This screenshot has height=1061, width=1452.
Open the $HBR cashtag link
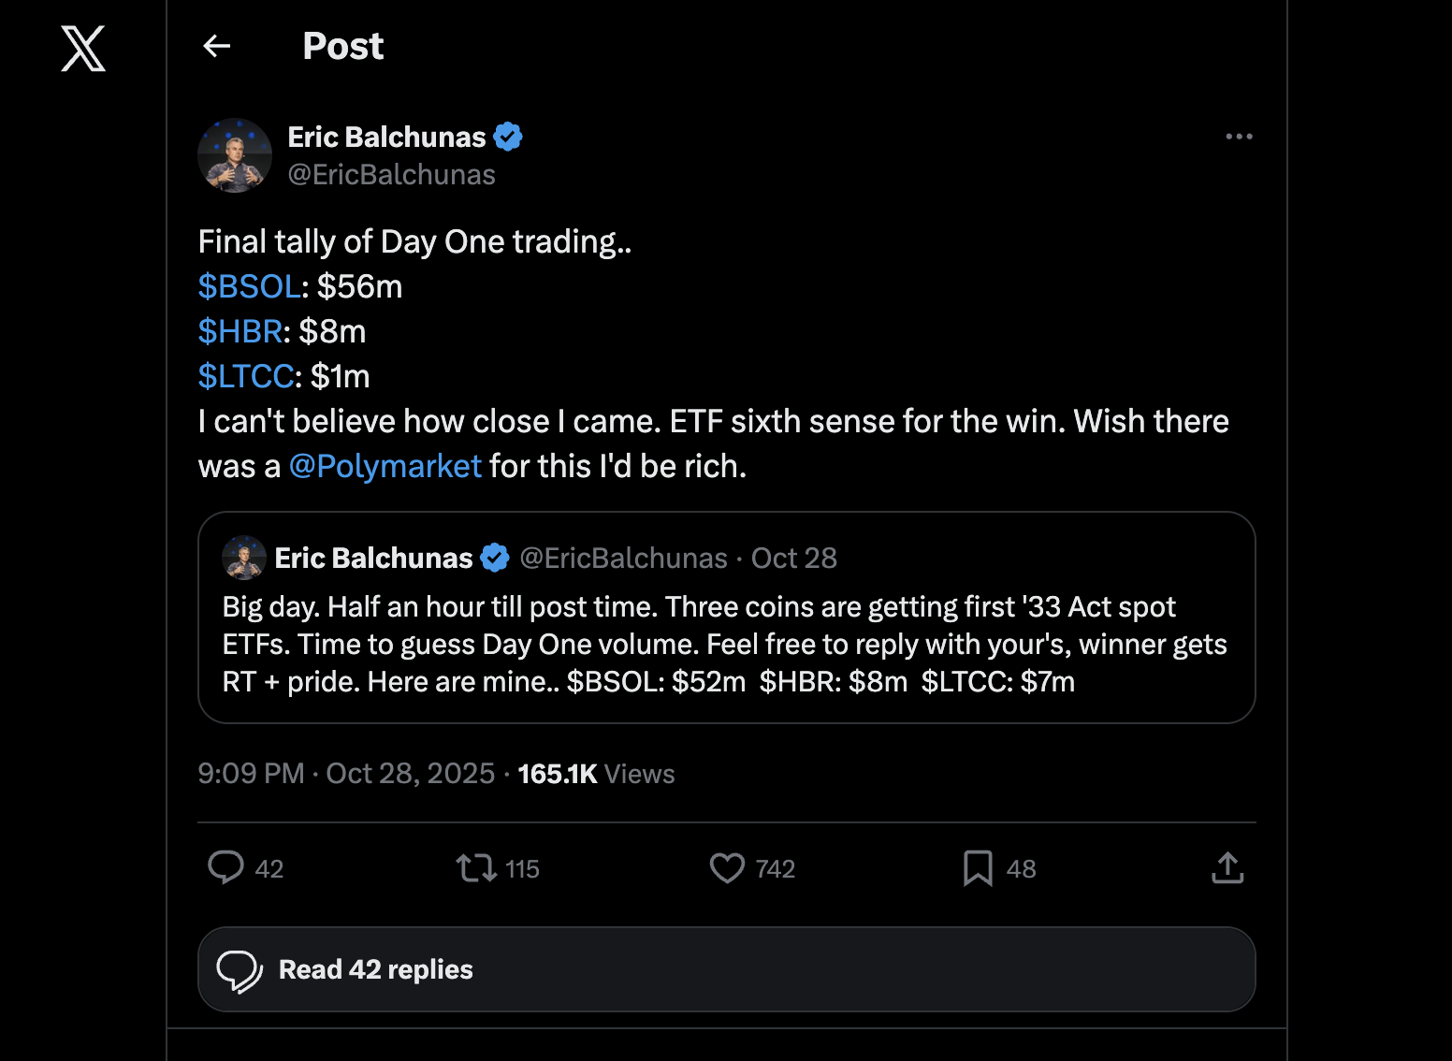pyautogui.click(x=240, y=331)
